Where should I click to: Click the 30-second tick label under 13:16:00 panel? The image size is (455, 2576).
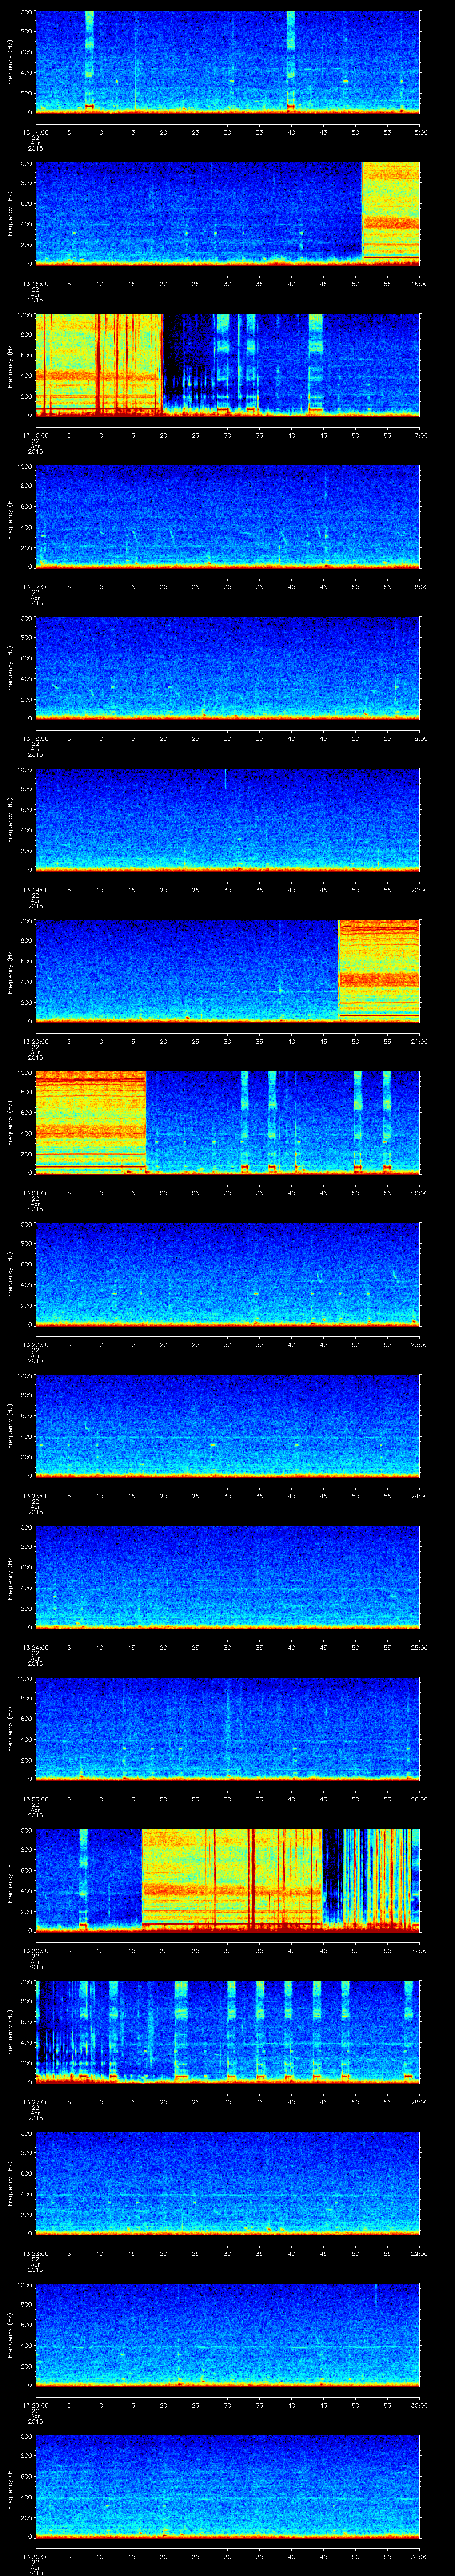[x=228, y=435]
